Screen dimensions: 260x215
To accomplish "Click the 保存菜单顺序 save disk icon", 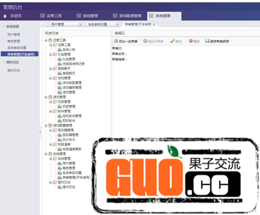I will tap(207, 41).
